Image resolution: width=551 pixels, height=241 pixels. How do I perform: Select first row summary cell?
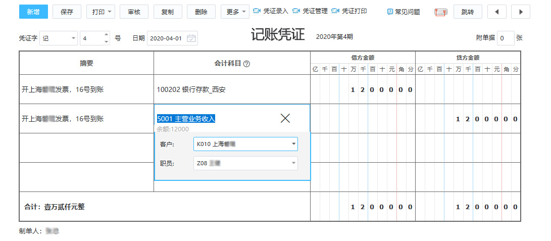coord(86,89)
